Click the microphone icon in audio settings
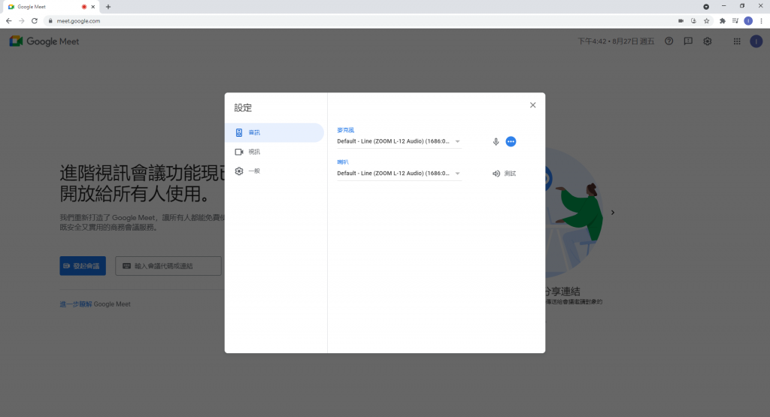770x417 pixels. 496,142
